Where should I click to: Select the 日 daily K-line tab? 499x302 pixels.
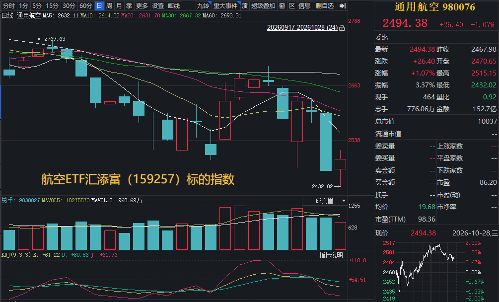[x=99, y=6]
